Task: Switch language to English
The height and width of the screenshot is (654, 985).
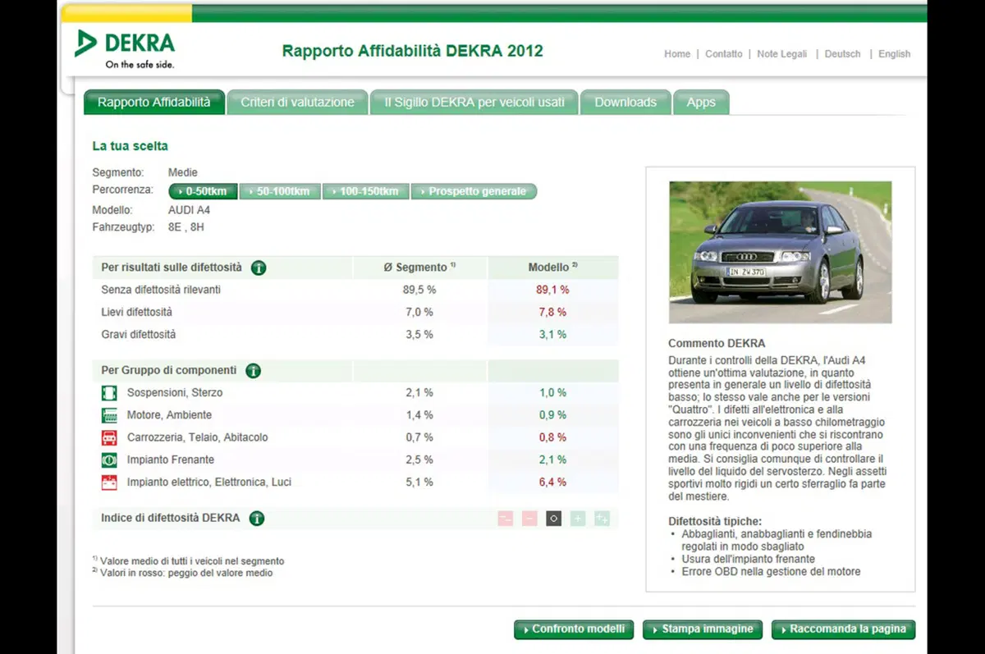Action: (x=895, y=54)
